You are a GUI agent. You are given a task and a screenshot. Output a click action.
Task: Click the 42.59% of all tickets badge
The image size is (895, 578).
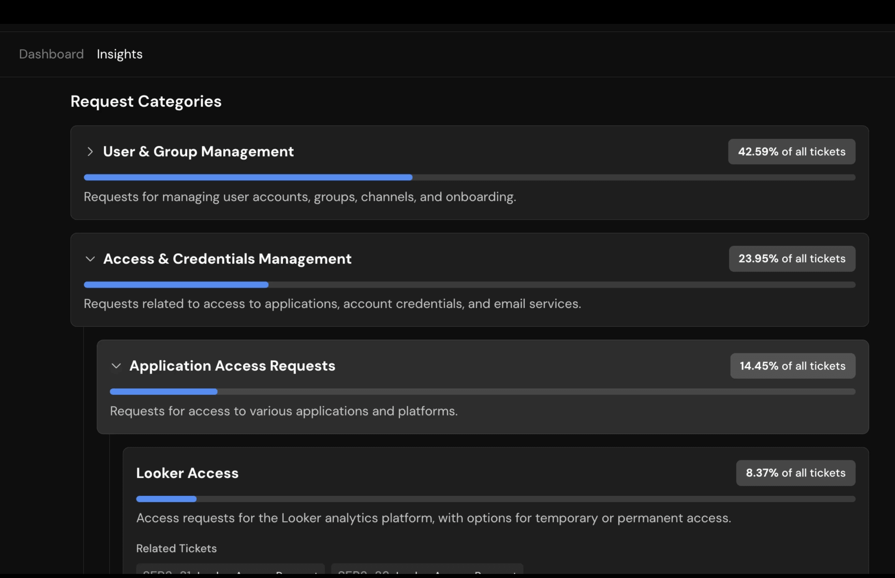pyautogui.click(x=791, y=152)
